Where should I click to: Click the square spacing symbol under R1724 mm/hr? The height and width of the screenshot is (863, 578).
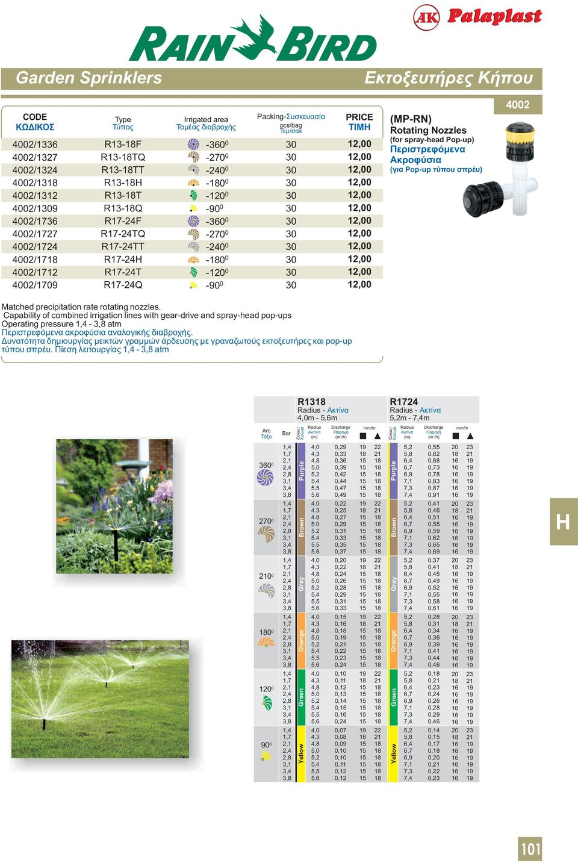456,436
